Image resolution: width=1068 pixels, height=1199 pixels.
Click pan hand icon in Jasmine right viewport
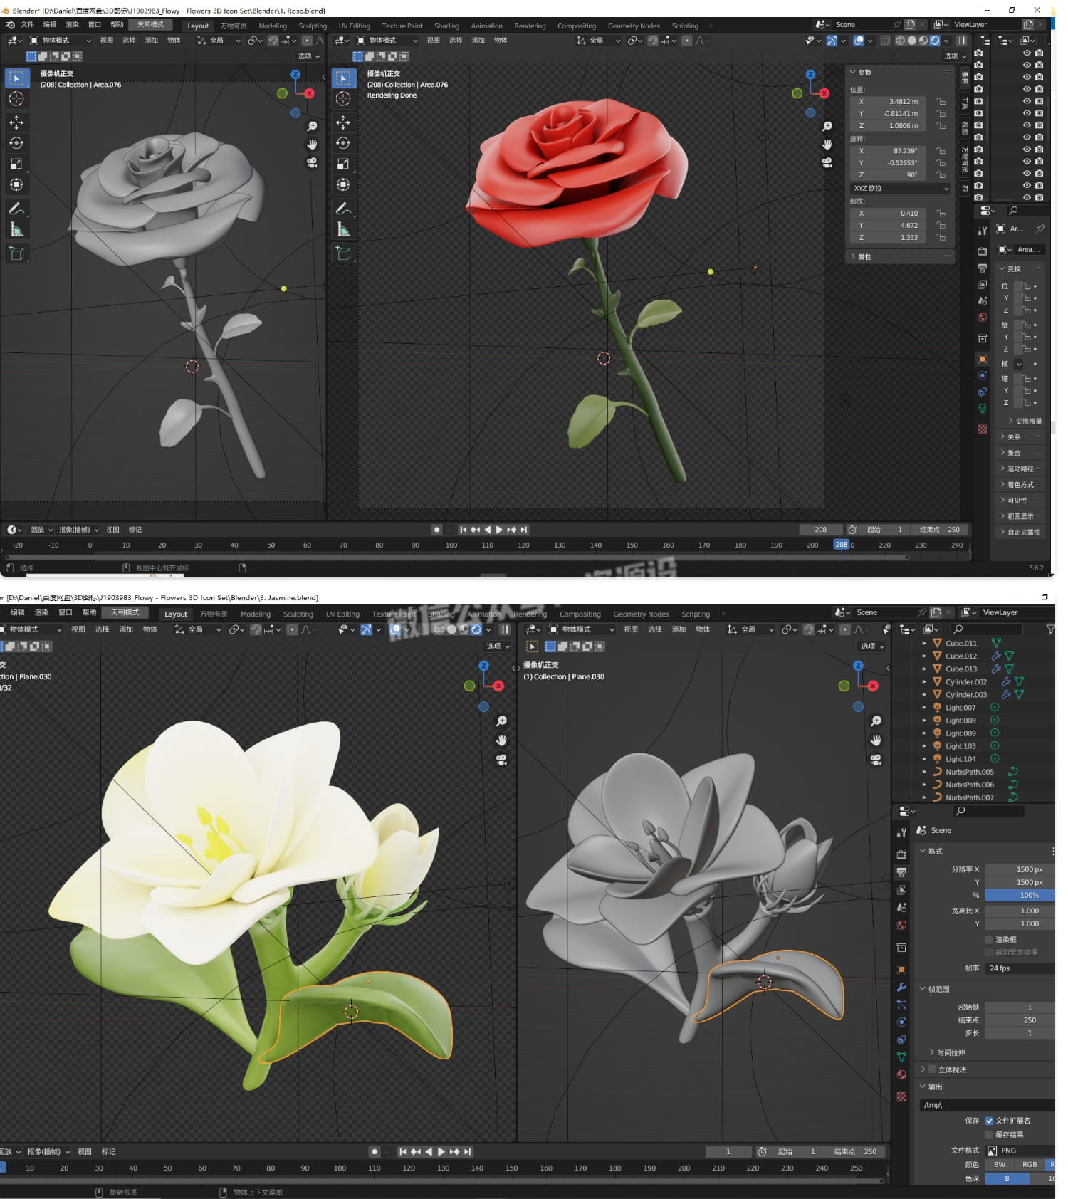(x=876, y=740)
